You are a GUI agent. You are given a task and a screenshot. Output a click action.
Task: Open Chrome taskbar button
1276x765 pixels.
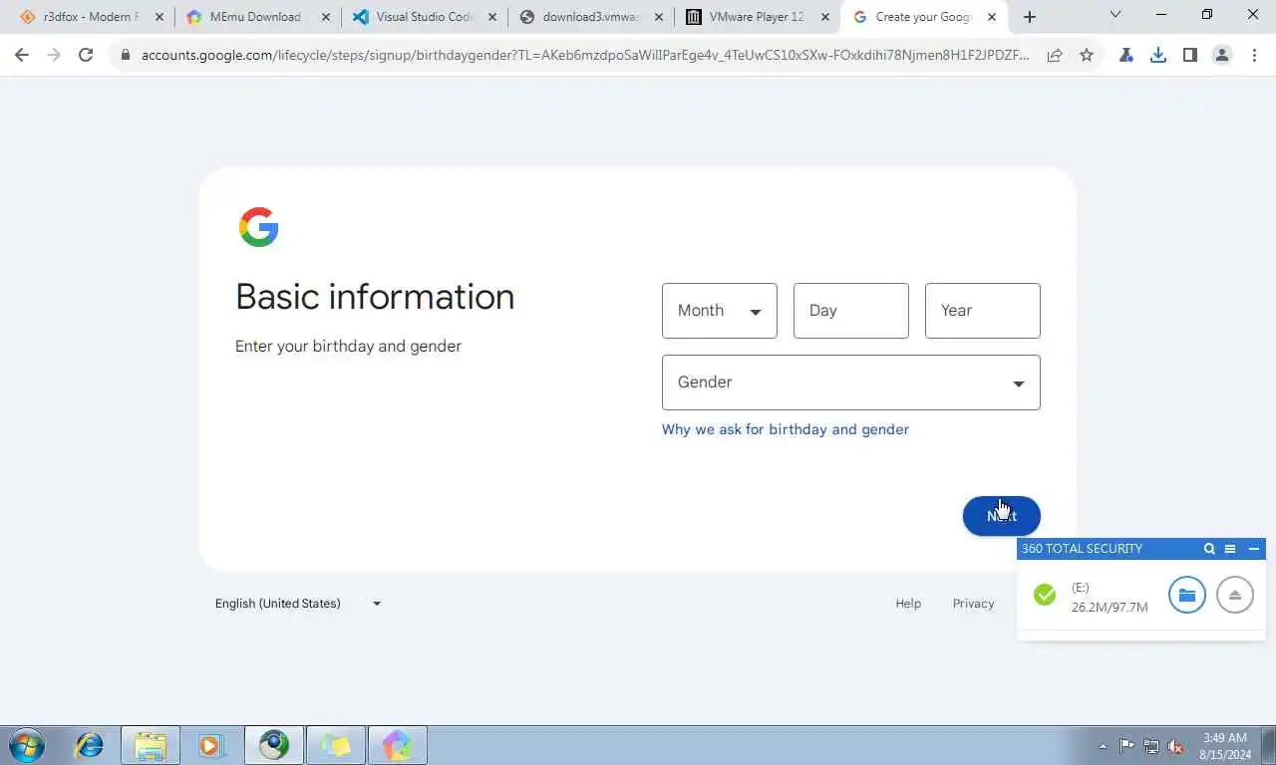(273, 745)
